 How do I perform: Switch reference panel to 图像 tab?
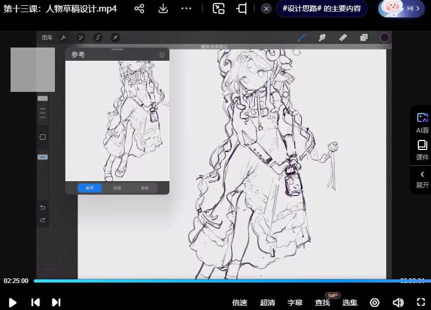coord(117,187)
